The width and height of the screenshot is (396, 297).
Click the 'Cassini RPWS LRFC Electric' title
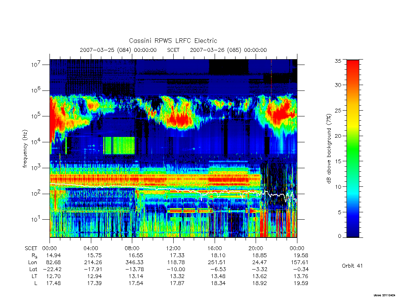coord(173,41)
